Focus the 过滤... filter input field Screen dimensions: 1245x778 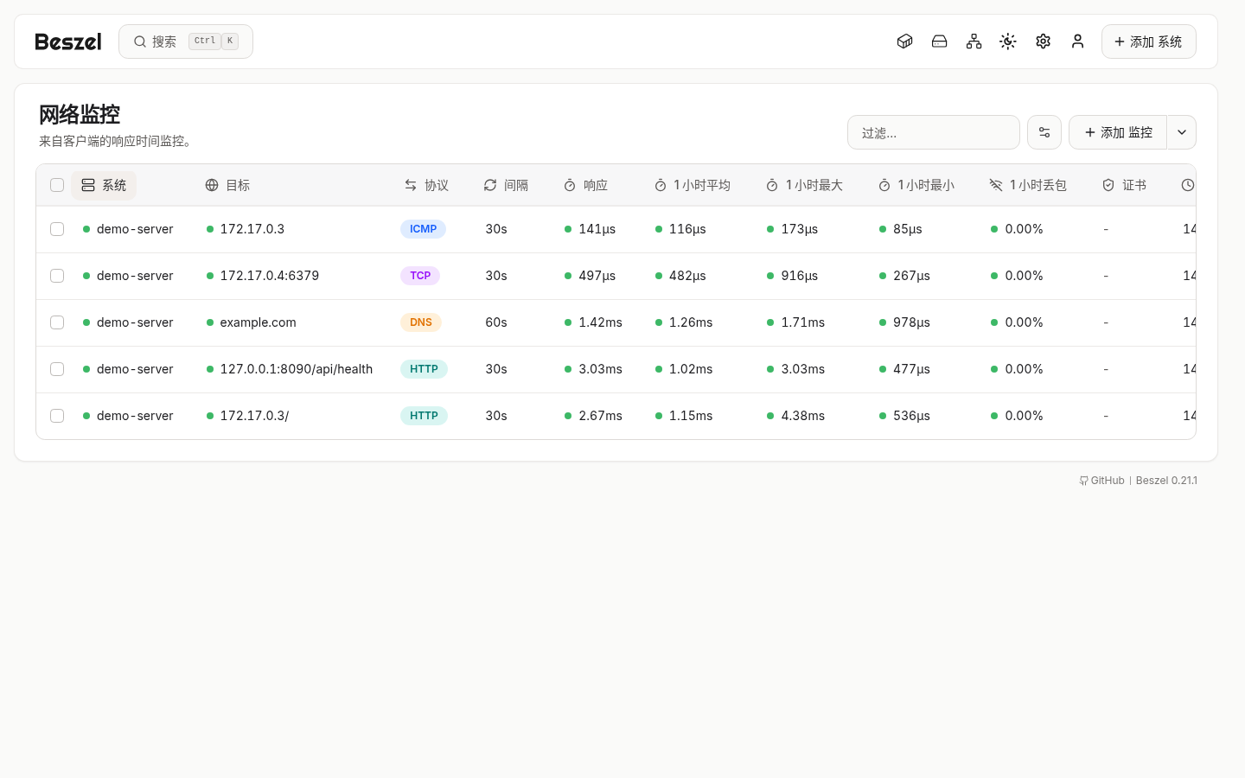[x=934, y=132]
